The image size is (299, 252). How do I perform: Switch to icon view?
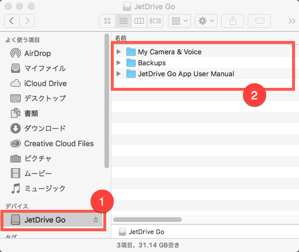[107, 21]
